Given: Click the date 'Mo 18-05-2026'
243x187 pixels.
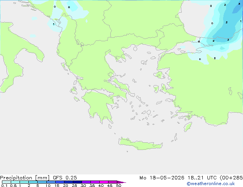Looking at the screenshot, I should click(x=162, y=178).
